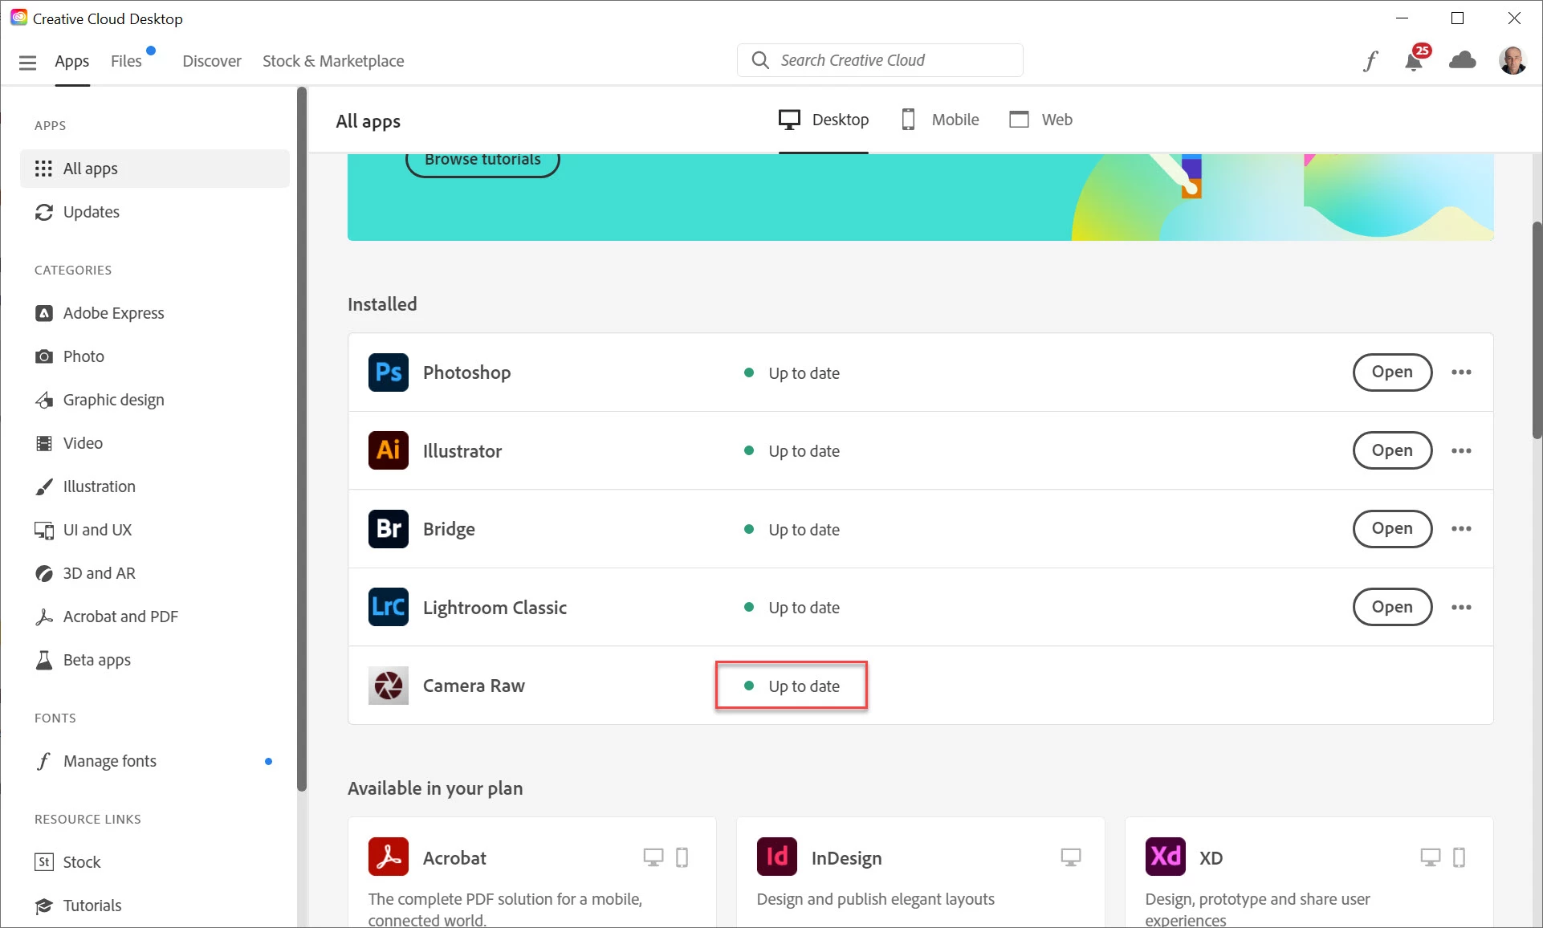This screenshot has height=928, width=1543.
Task: Click the Camera Raw app icon
Action: click(x=388, y=686)
